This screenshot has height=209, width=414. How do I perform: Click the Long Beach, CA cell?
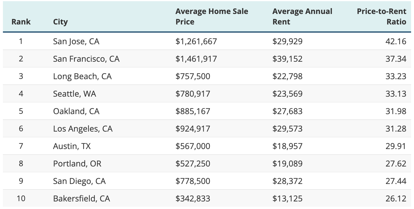click(82, 76)
